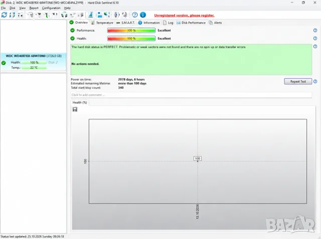Open the View menu
Viewport: 321px width, 239px height.
click(22, 8)
